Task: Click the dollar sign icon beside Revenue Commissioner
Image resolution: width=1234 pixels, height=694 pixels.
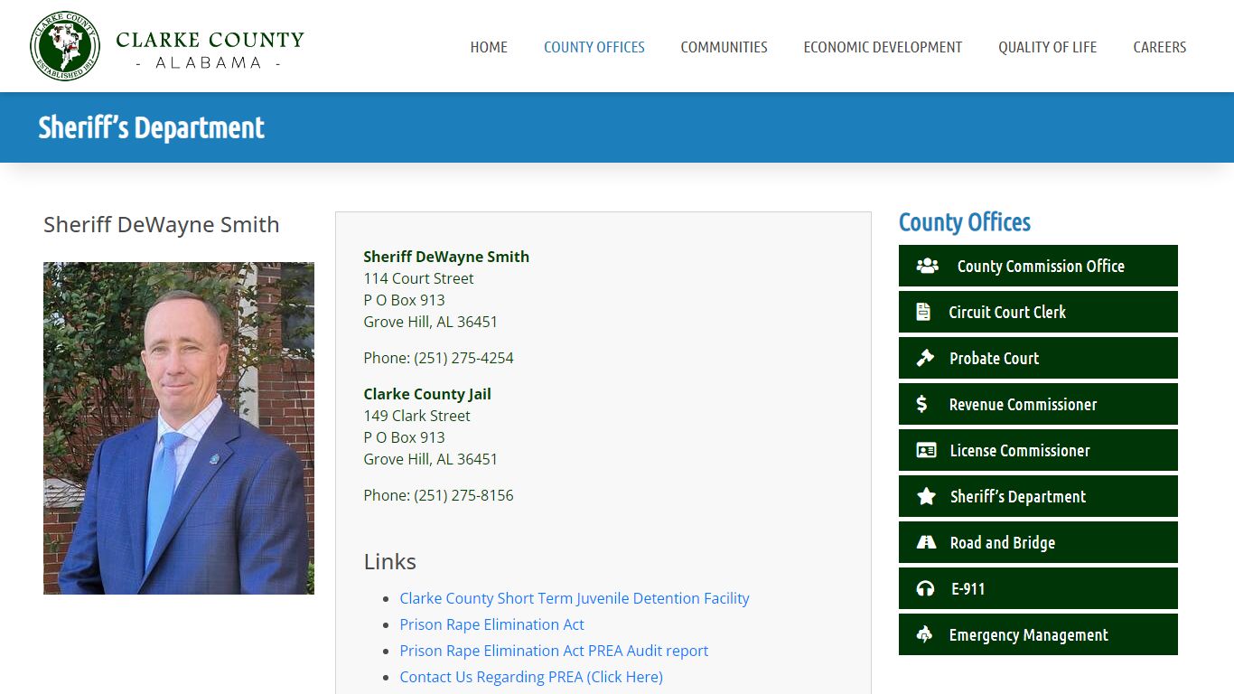Action: 921,404
